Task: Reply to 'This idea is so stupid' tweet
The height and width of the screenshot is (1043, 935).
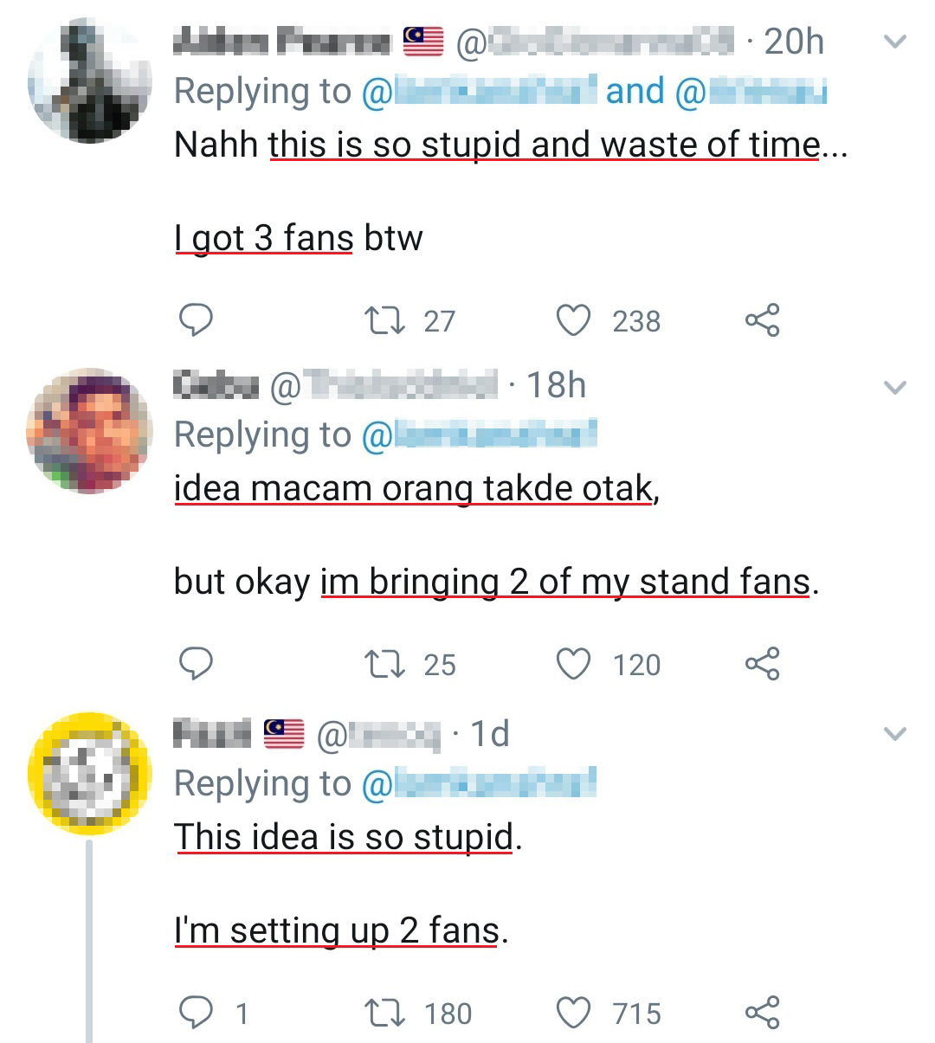Action: coord(196,1012)
